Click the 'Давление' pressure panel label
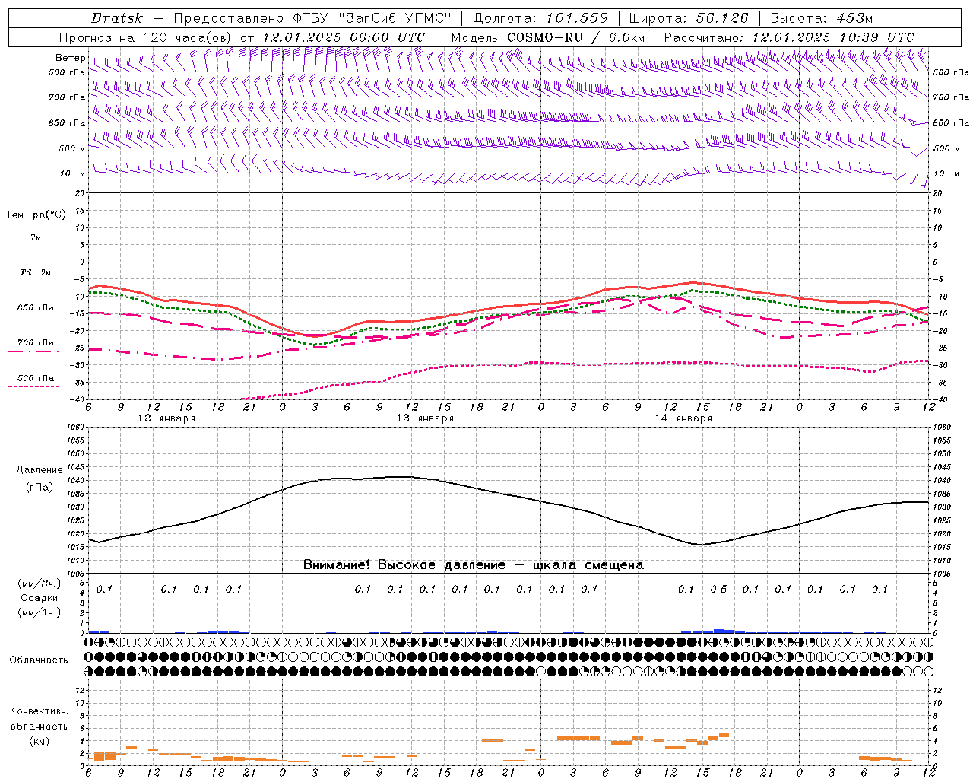 39,470
